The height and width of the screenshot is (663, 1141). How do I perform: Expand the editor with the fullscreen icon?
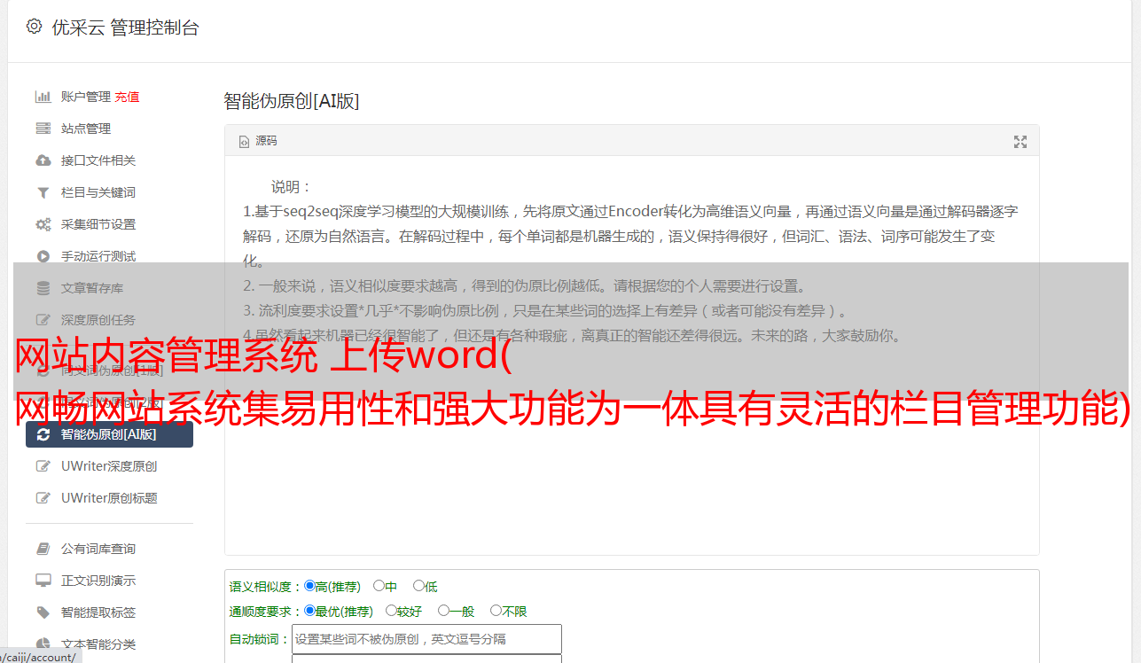point(1020,142)
